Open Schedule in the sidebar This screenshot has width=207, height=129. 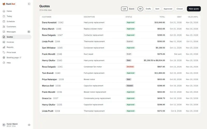point(17,21)
